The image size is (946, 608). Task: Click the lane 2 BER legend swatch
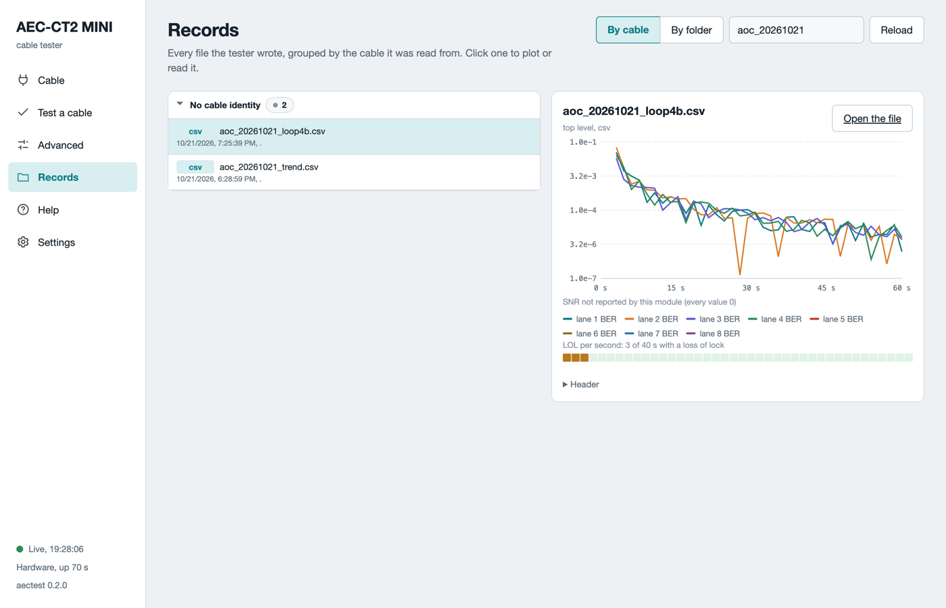point(629,319)
